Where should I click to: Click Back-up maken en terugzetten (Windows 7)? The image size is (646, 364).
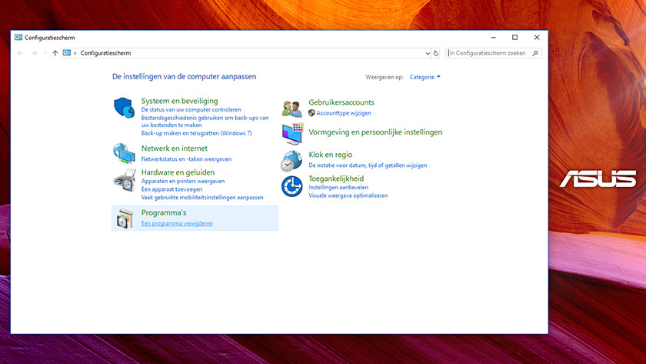click(196, 132)
